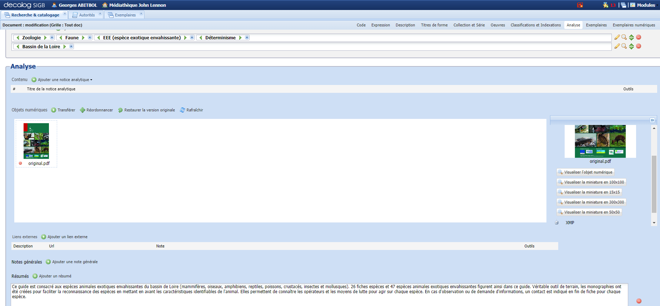
Task: Click the magnifier search icon on the Zoologie row
Action: click(x=624, y=37)
